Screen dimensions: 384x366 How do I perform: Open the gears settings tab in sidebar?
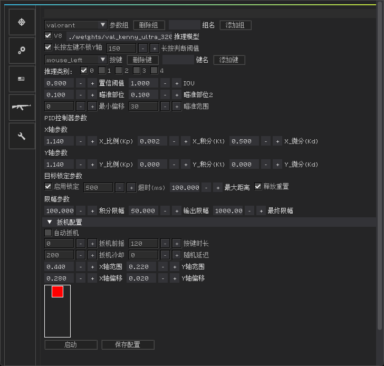tap(22, 50)
